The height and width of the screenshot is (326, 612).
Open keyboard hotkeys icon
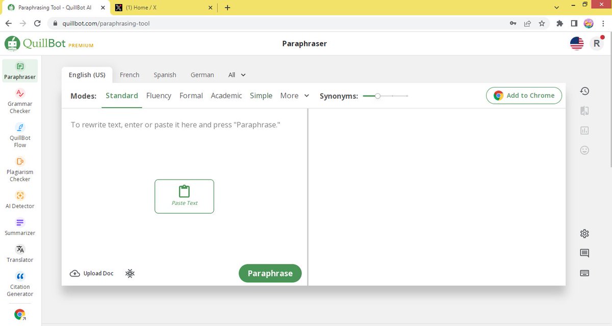pos(584,273)
